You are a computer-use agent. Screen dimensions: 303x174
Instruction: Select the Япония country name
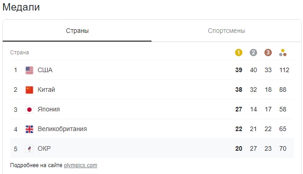49,109
